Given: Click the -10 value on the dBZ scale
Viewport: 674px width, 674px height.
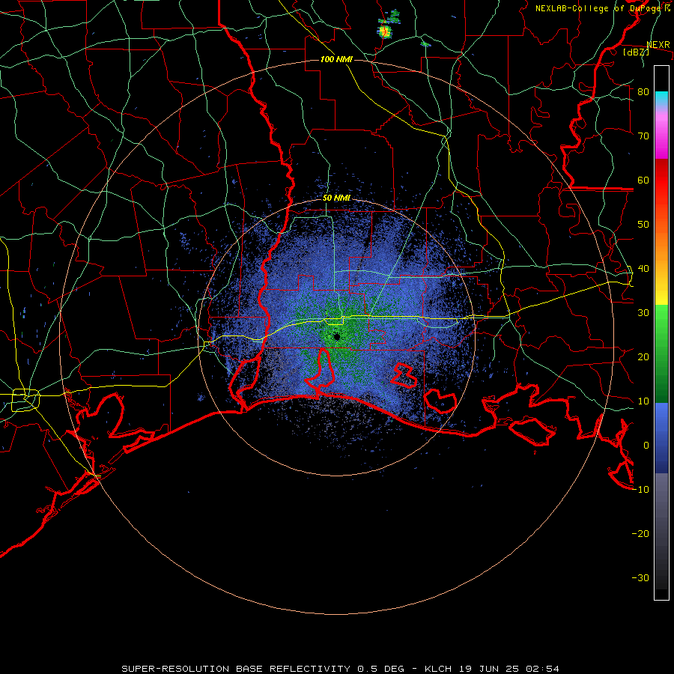Looking at the screenshot, I should coord(640,489).
